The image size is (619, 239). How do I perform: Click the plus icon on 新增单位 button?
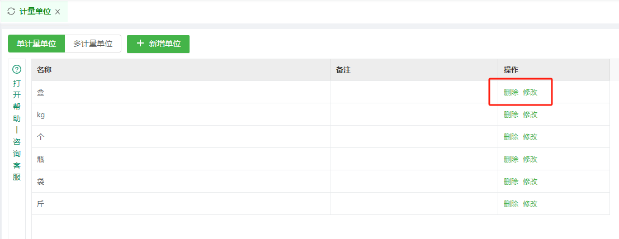[140, 44]
